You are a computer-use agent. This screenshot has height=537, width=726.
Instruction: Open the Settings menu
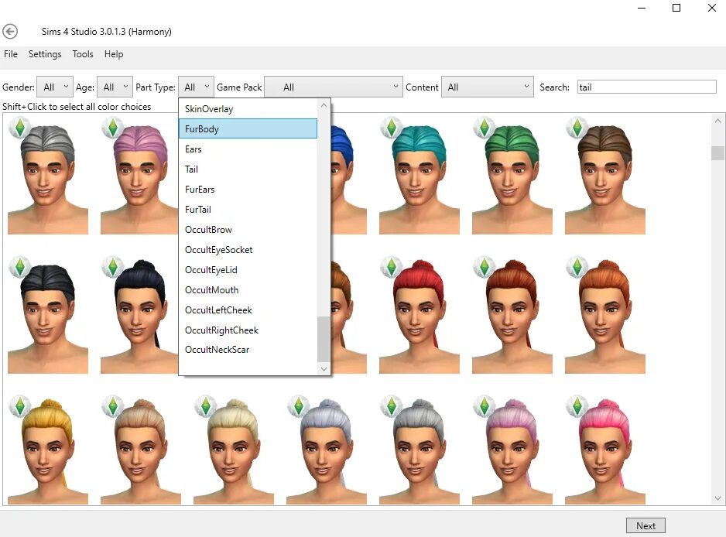tap(45, 54)
